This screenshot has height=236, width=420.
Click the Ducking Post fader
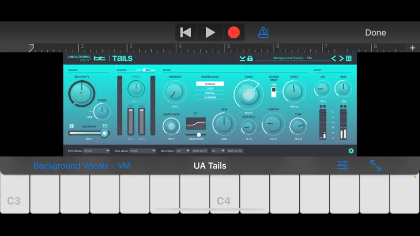[x=142, y=122]
